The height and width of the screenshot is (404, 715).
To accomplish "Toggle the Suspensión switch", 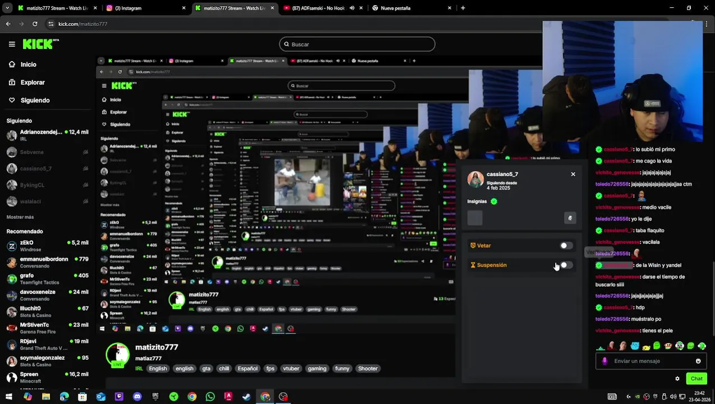I will pos(566,265).
